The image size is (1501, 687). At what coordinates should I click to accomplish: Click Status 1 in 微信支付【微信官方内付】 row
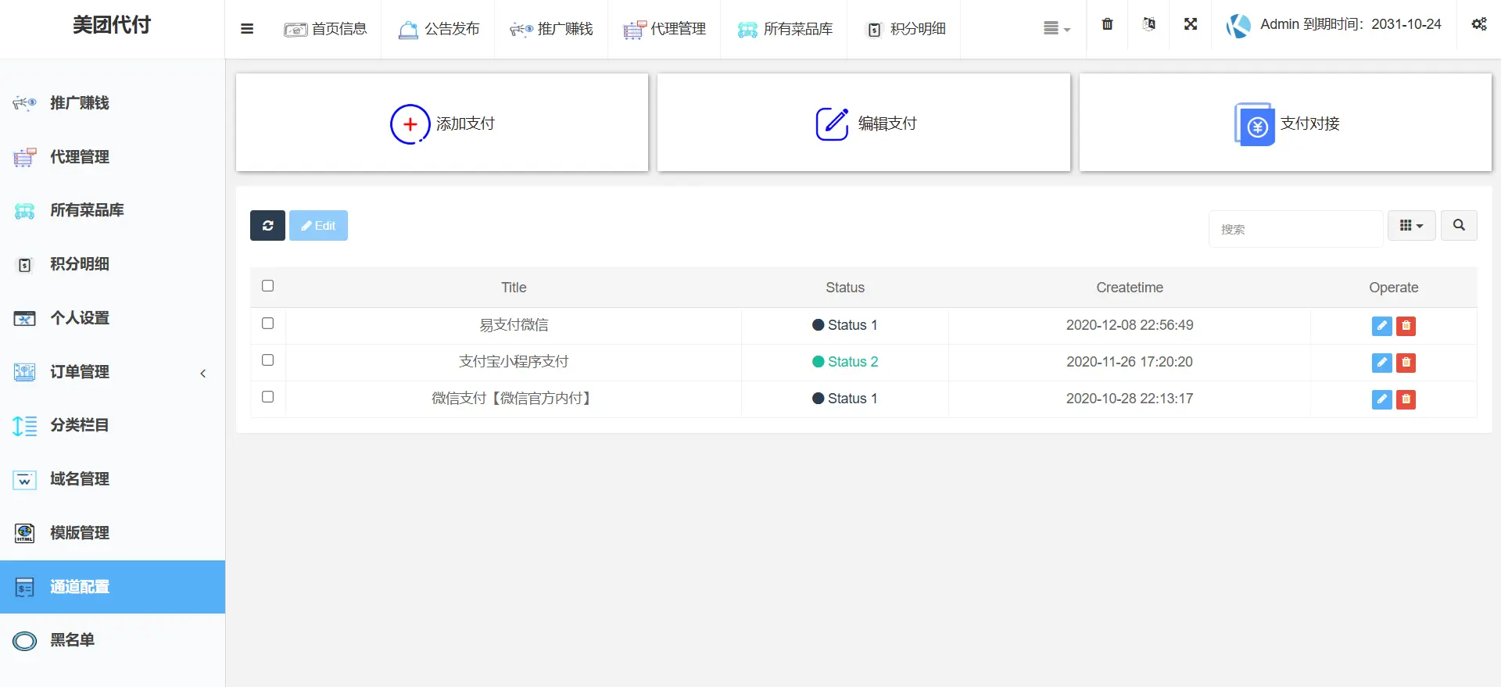click(845, 399)
